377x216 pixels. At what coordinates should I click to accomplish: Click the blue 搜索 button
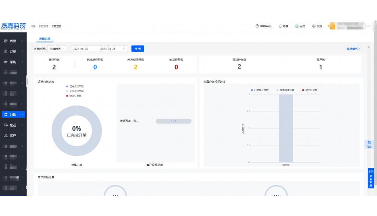(137, 48)
